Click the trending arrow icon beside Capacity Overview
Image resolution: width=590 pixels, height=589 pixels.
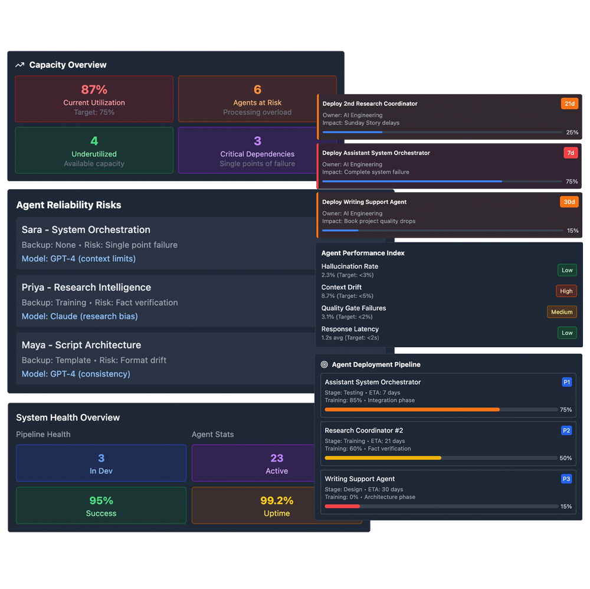click(20, 65)
